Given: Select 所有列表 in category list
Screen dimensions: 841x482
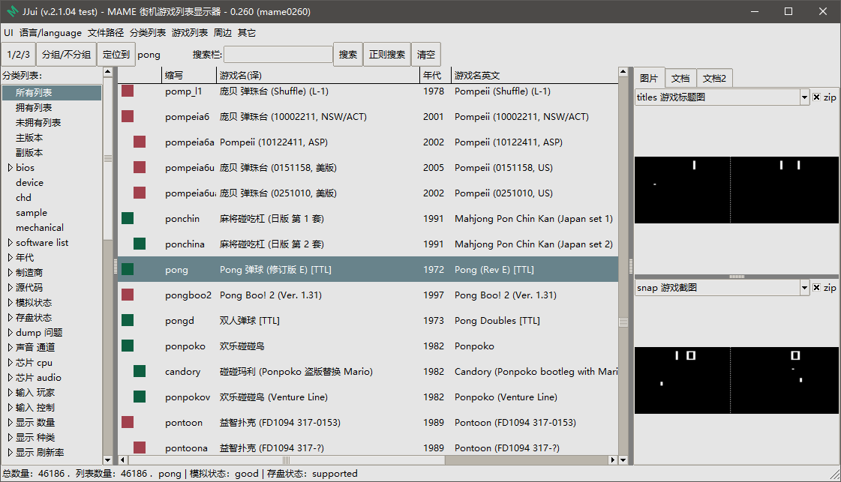Looking at the screenshot, I should [52, 93].
